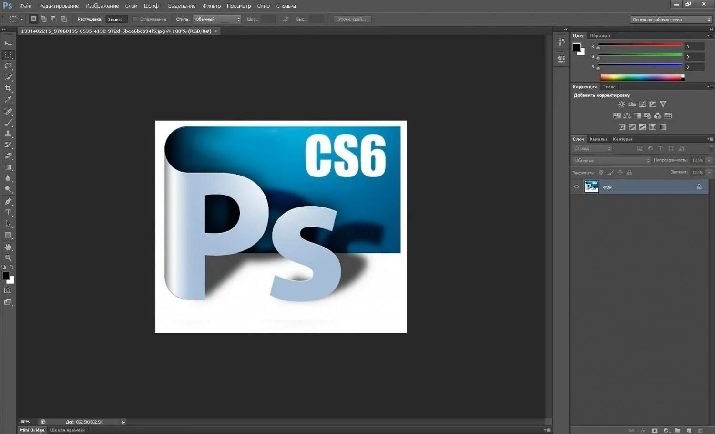
Task: Add a layer mask button
Action: [x=654, y=430]
